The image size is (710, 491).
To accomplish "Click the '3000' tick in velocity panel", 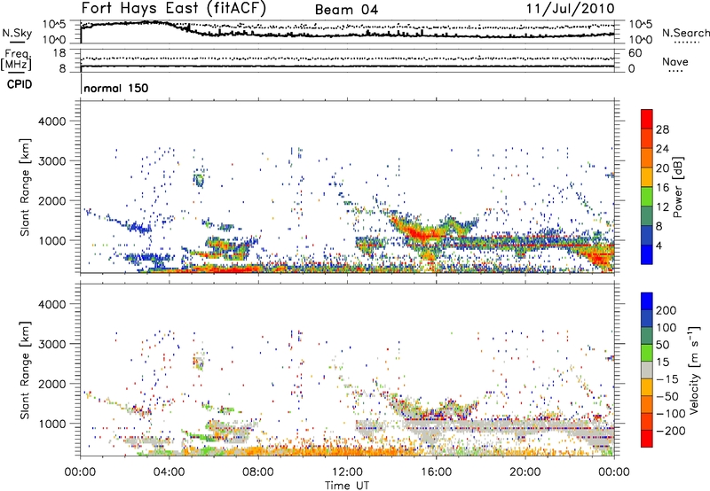I will coord(51,344).
